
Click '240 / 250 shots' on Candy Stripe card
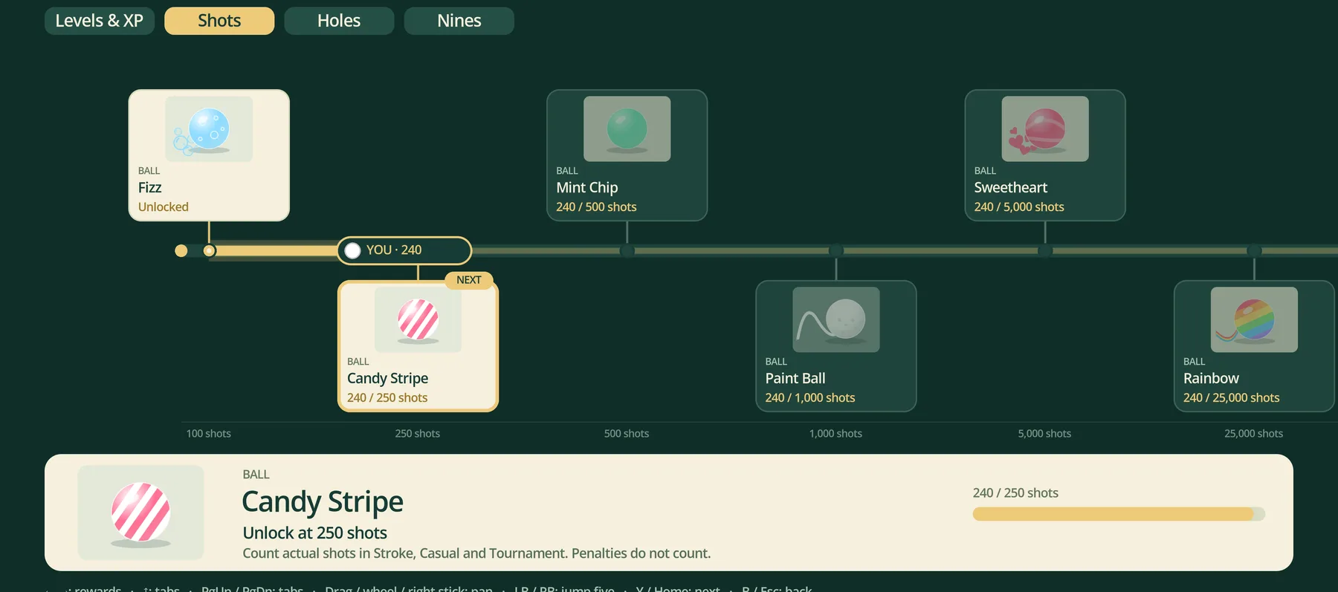tap(387, 398)
